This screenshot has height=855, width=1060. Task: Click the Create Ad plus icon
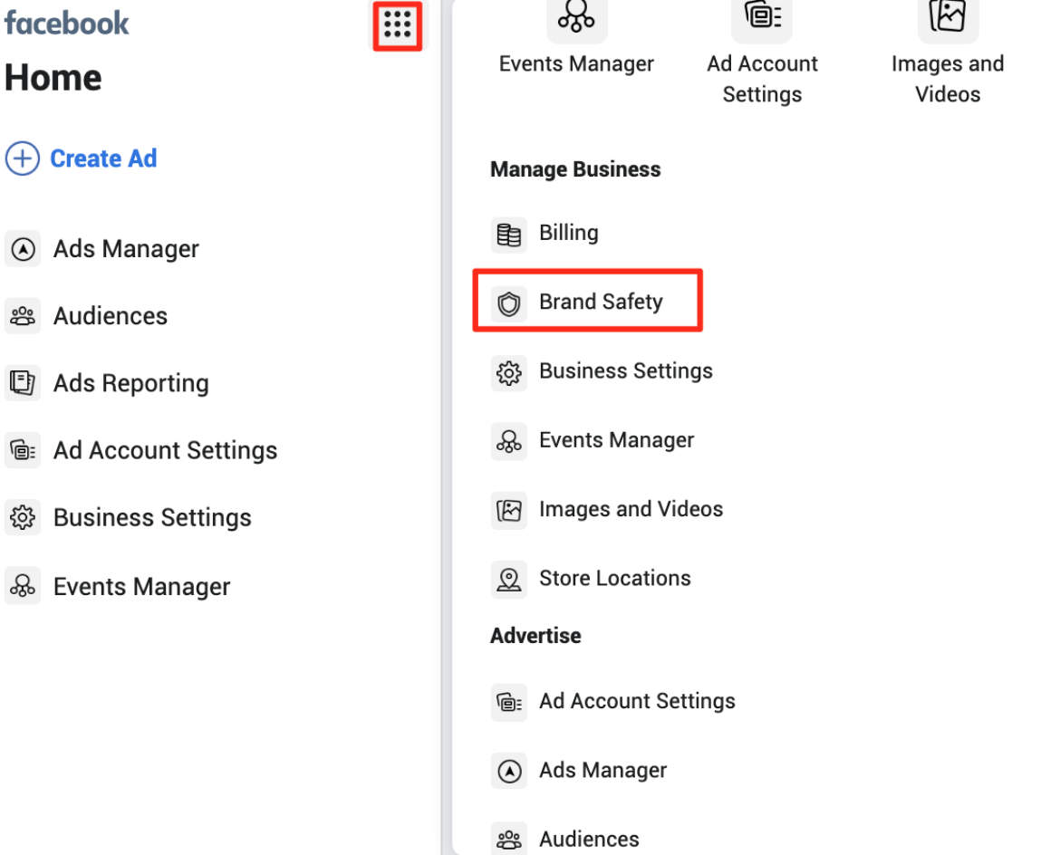point(23,159)
